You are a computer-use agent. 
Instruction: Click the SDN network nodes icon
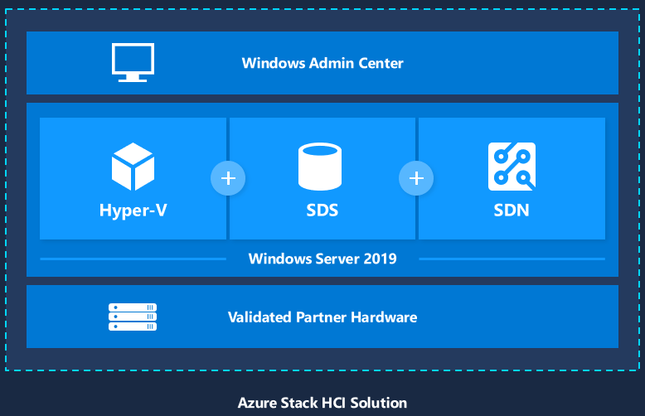pos(512,167)
